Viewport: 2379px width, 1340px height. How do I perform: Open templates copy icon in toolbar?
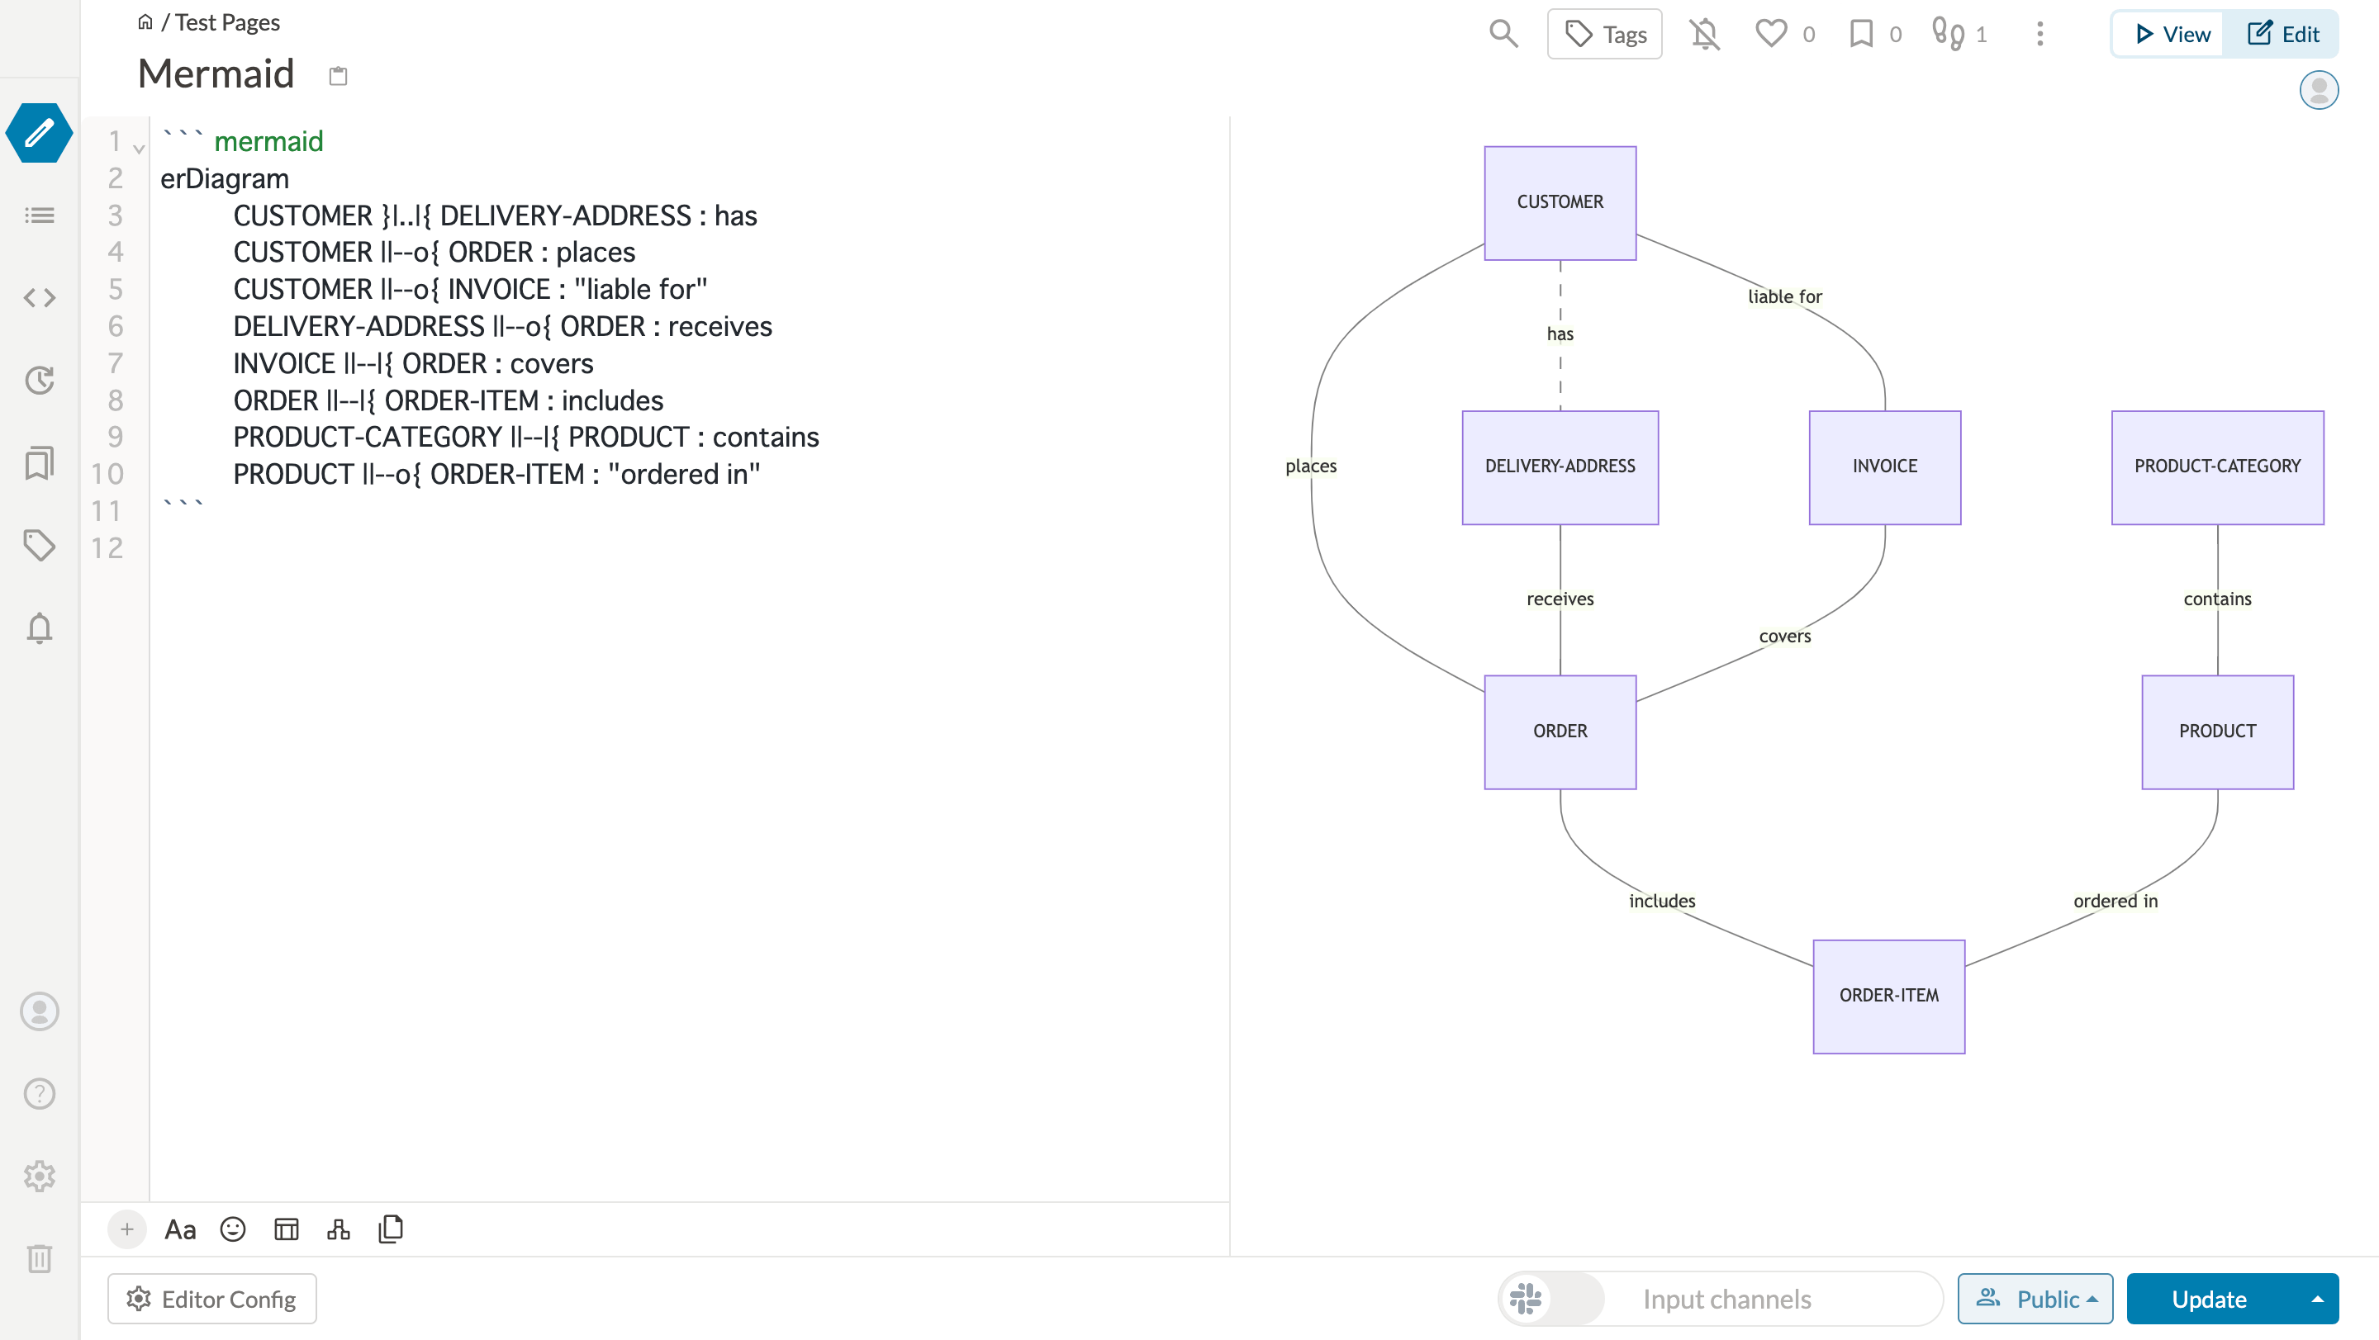391,1229
